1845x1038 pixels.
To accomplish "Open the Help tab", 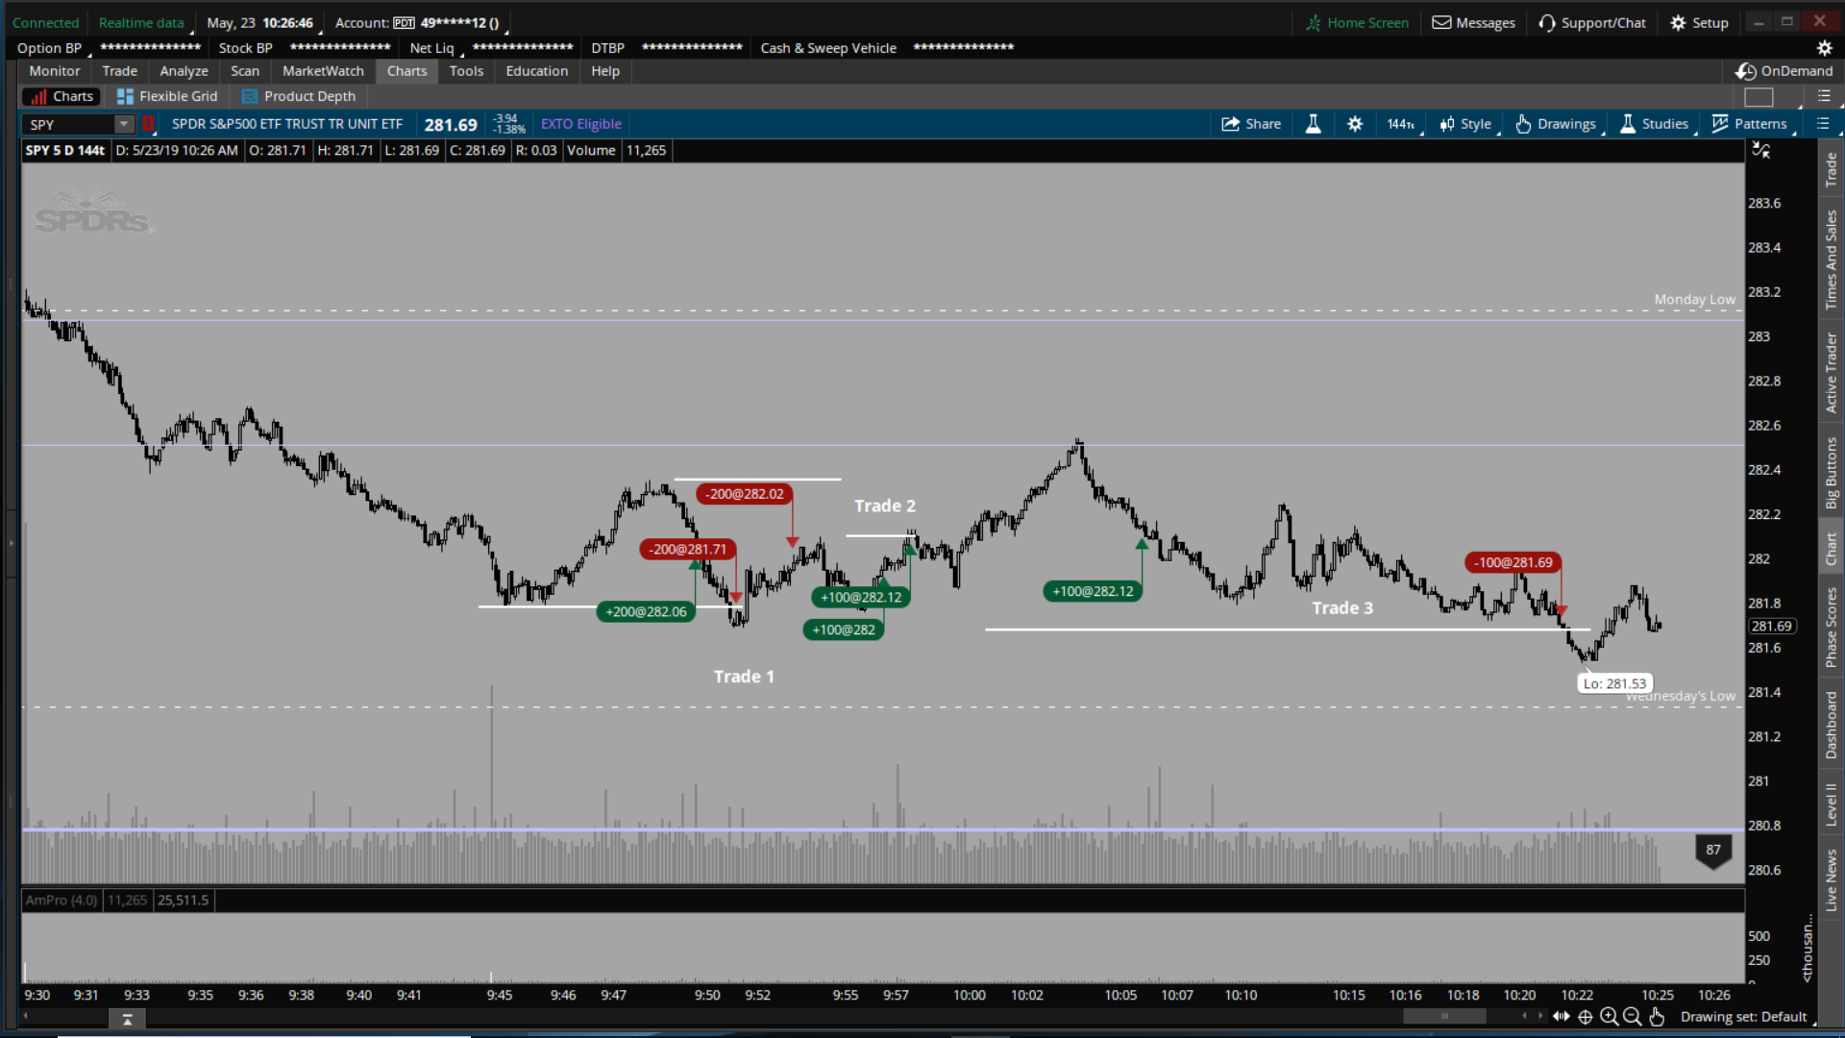I will coord(605,71).
